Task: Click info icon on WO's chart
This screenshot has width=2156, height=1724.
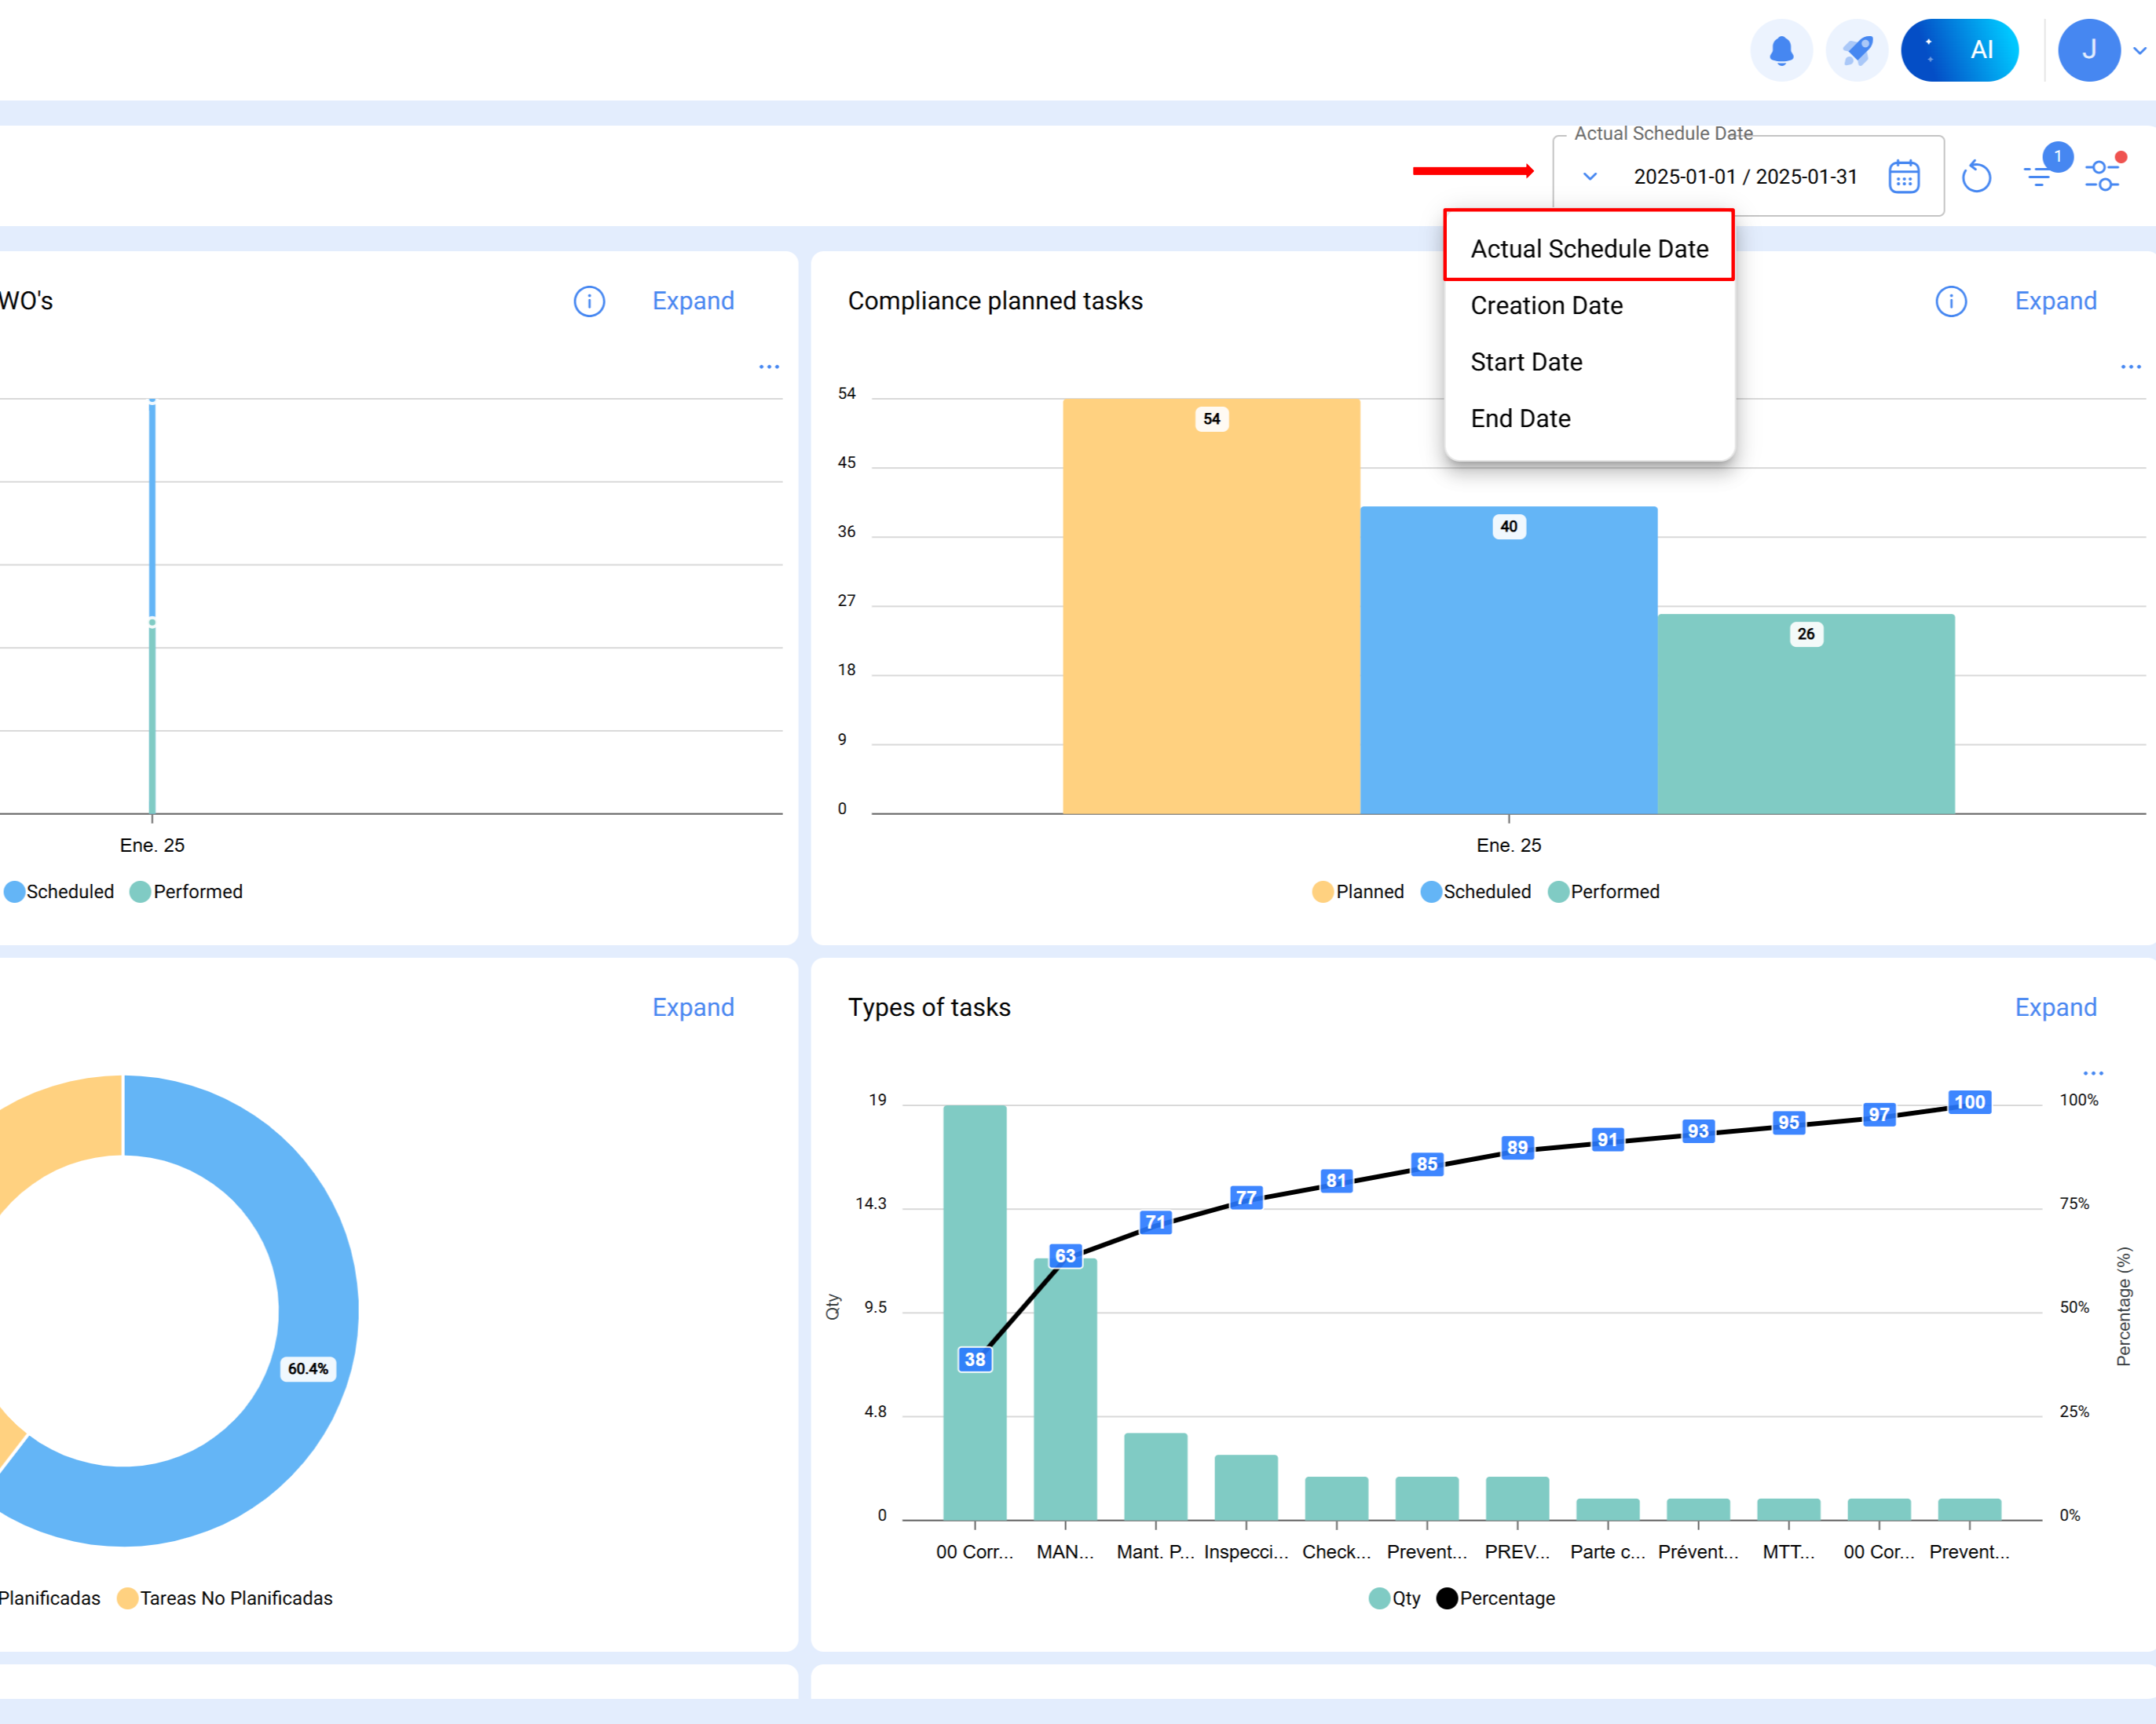Action: pyautogui.click(x=589, y=301)
